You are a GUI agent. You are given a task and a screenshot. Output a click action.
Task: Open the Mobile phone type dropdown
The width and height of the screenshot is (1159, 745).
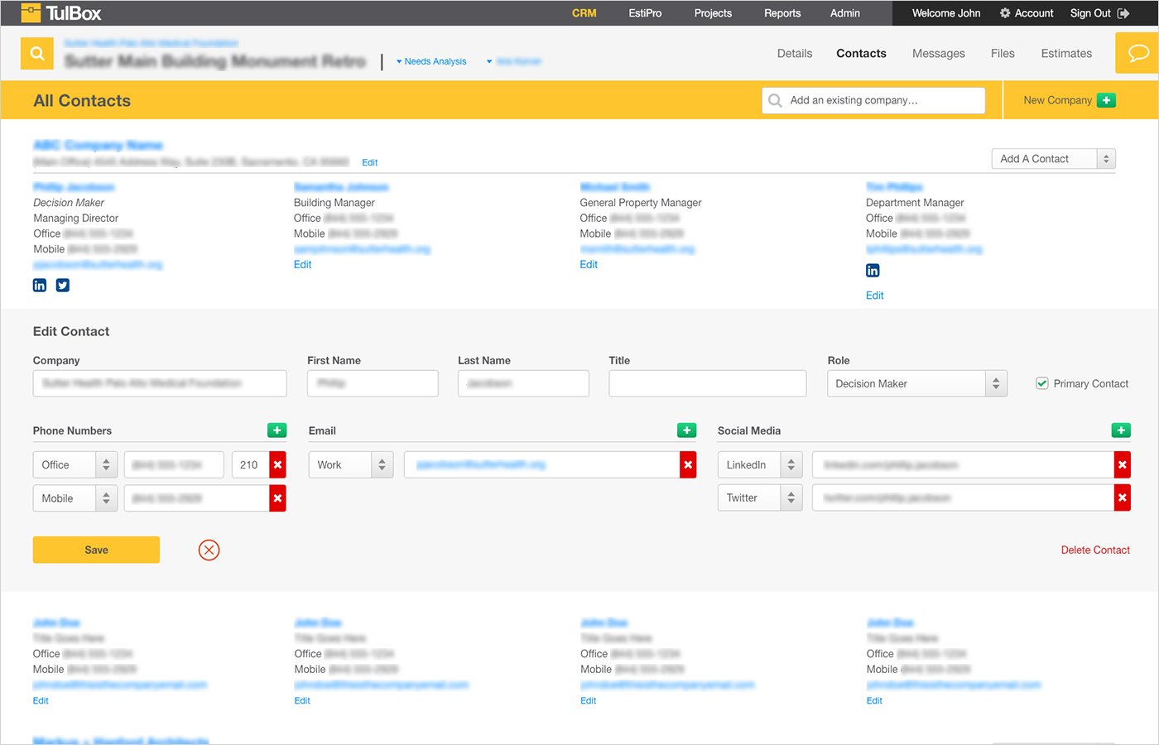(x=75, y=498)
